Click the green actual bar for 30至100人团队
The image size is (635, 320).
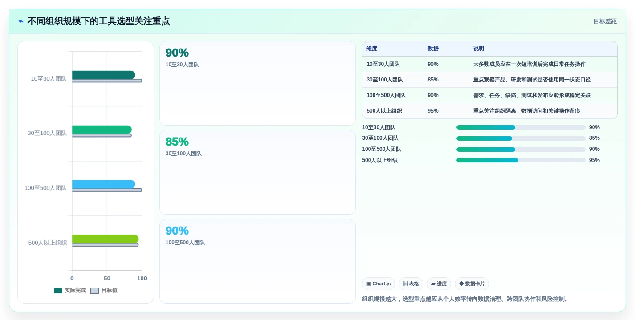point(102,130)
